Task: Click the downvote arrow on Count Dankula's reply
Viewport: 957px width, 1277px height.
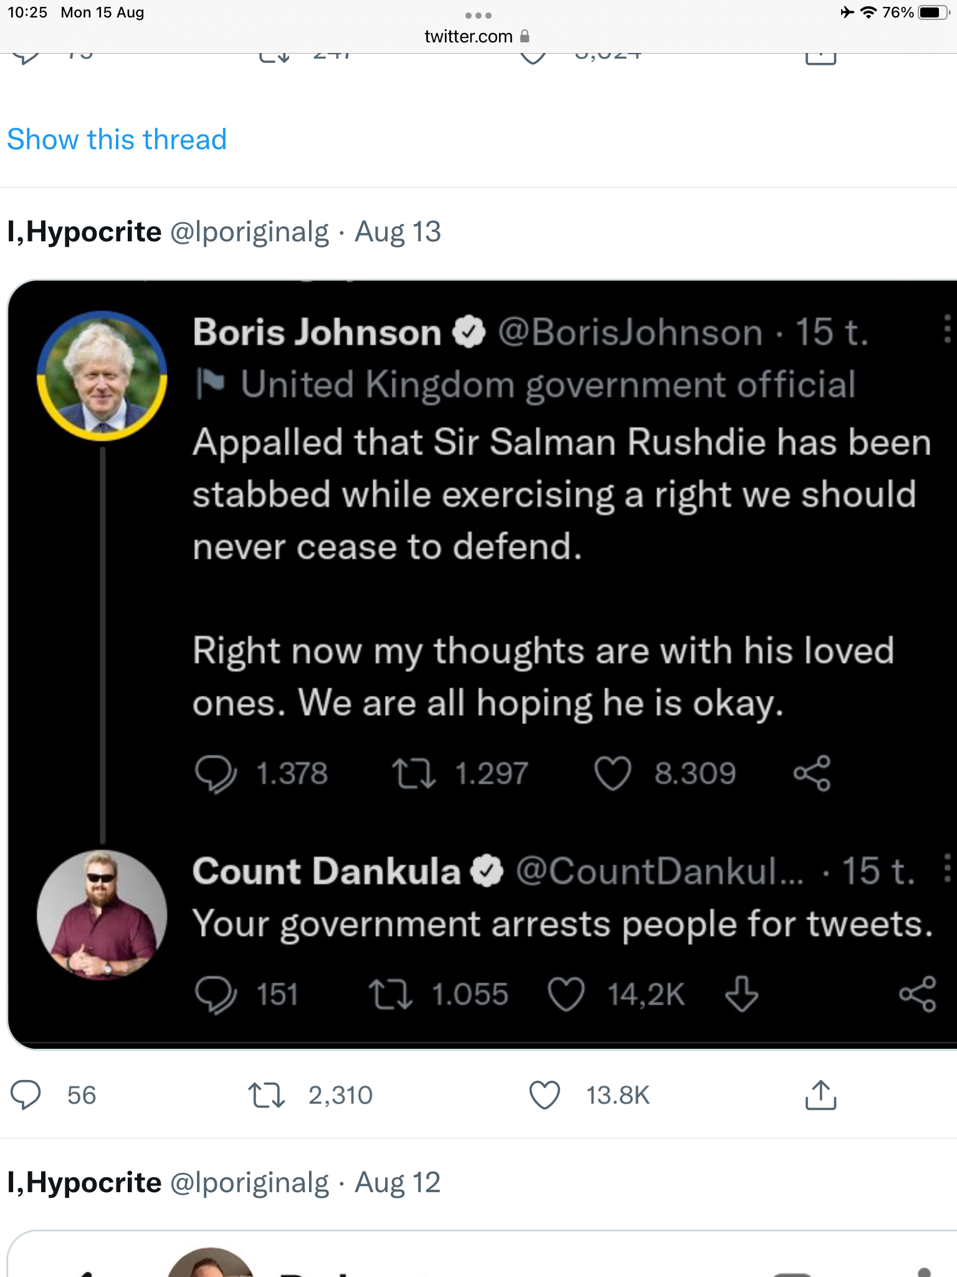Action: (x=742, y=994)
